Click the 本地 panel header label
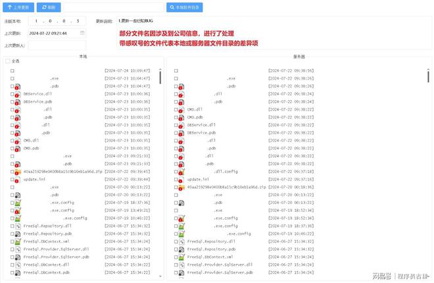The width and height of the screenshot is (434, 283). pyautogui.click(x=83, y=57)
